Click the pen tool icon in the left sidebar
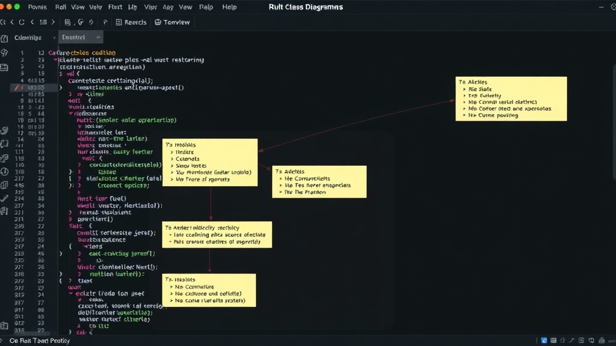The height and width of the screenshot is (346, 616). [4, 198]
